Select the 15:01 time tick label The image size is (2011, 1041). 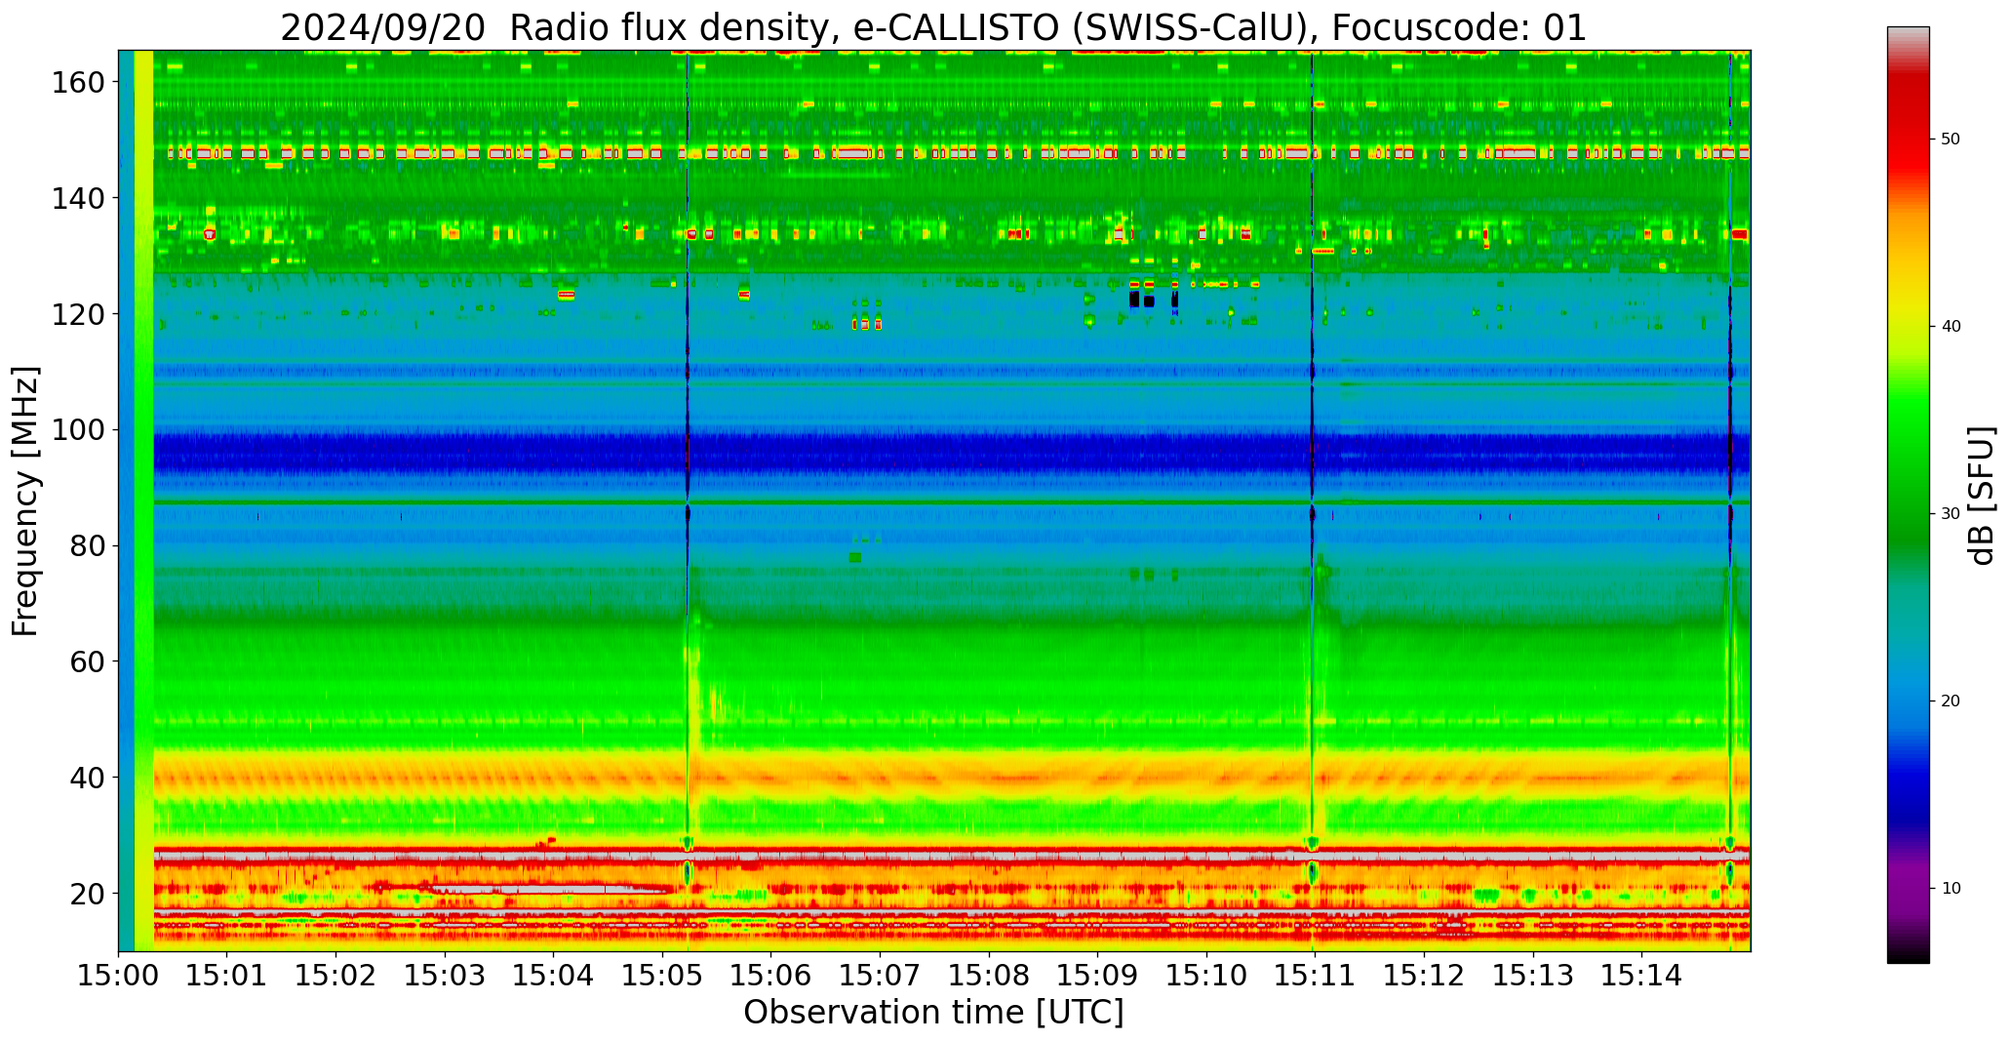[227, 976]
